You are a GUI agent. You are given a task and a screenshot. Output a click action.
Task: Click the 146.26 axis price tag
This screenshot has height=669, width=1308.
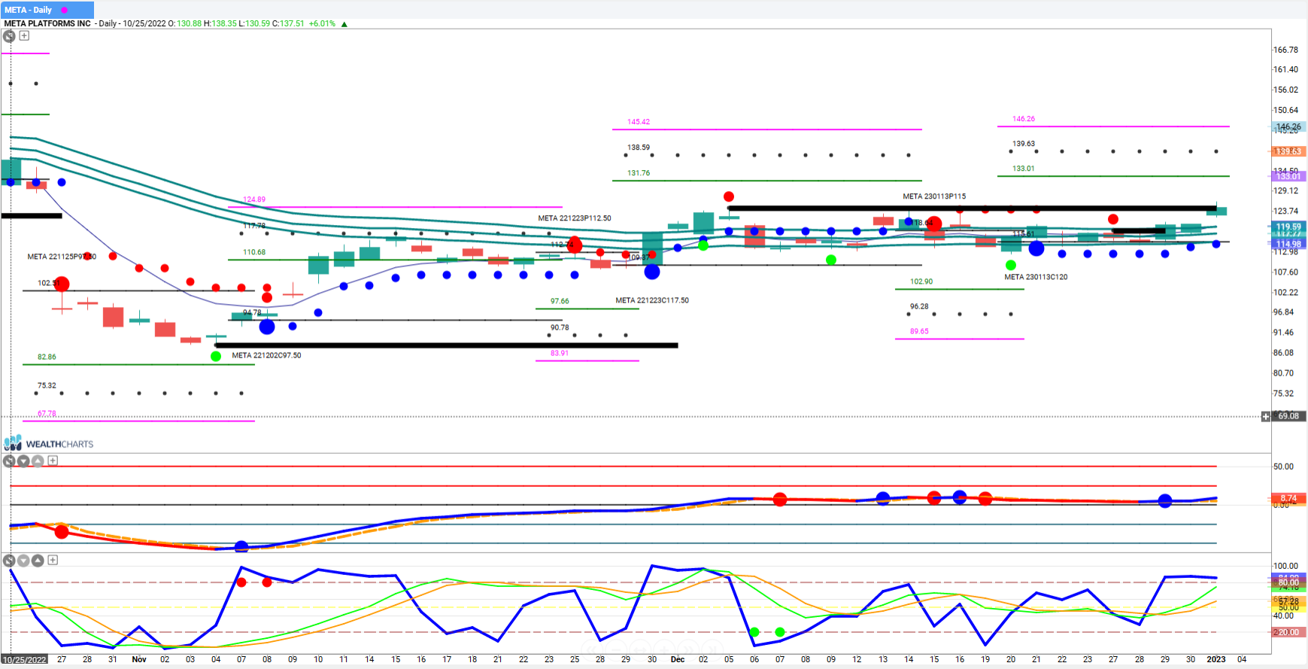(x=1288, y=126)
